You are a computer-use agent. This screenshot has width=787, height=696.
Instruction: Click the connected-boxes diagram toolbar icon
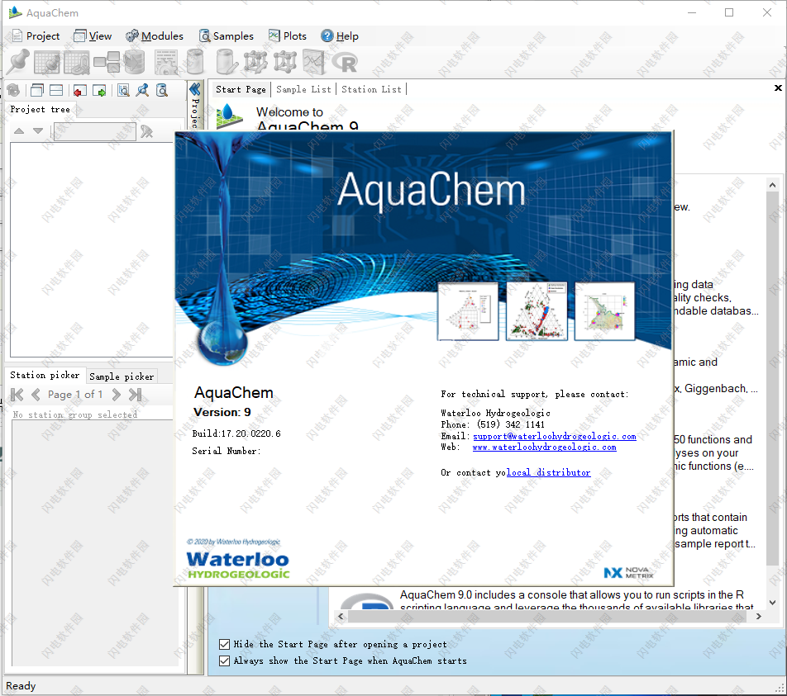pyautogui.click(x=107, y=62)
